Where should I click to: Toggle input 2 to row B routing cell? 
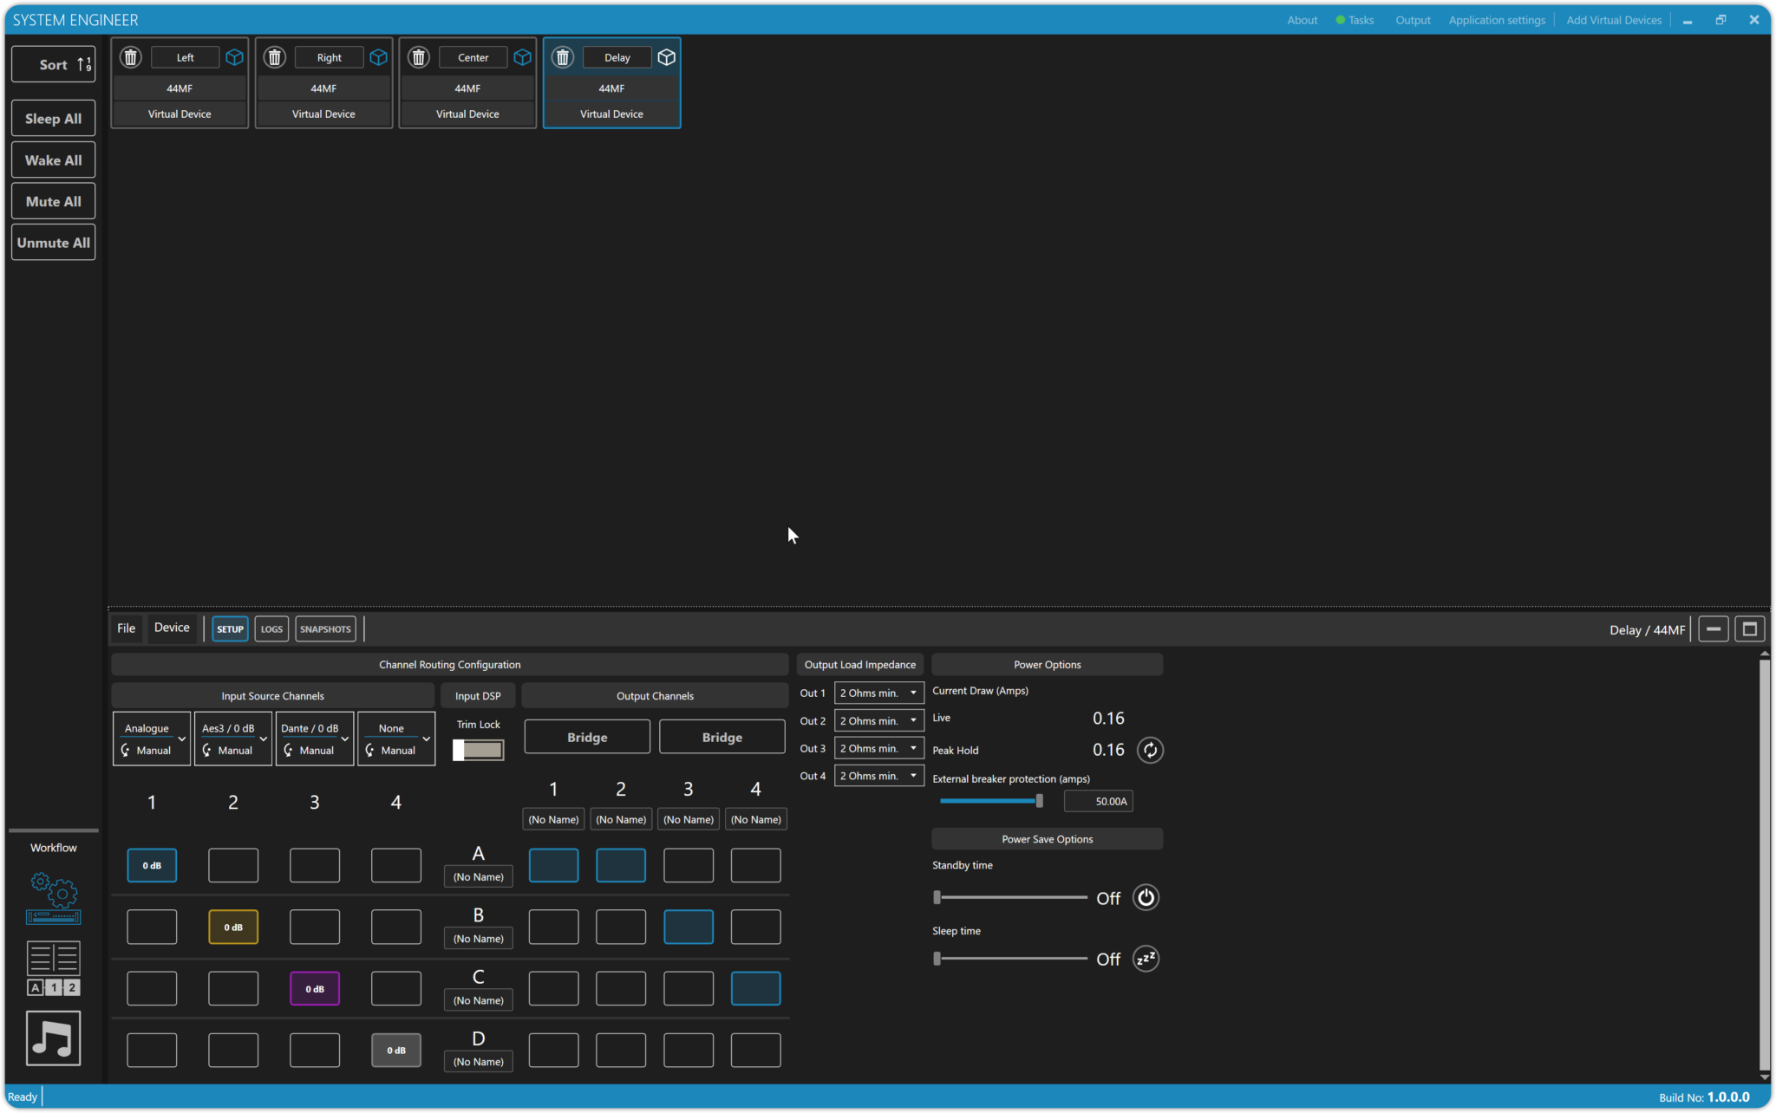233,927
